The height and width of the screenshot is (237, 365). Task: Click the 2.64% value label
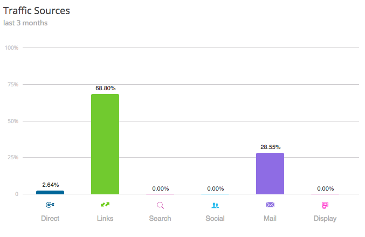pos(50,185)
